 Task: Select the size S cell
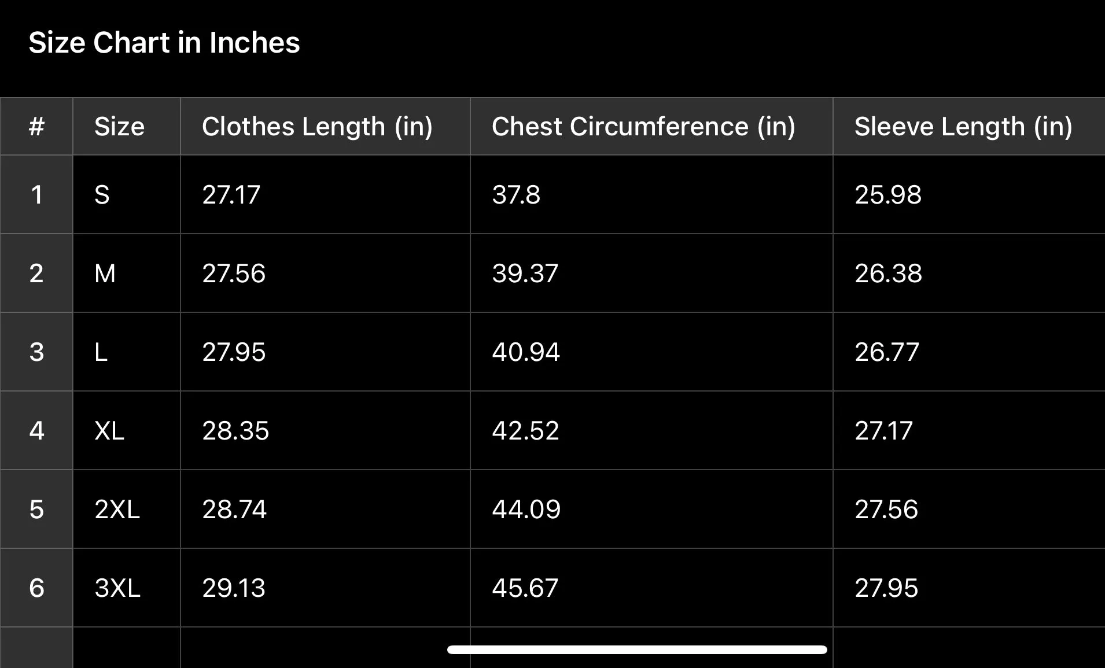click(127, 194)
